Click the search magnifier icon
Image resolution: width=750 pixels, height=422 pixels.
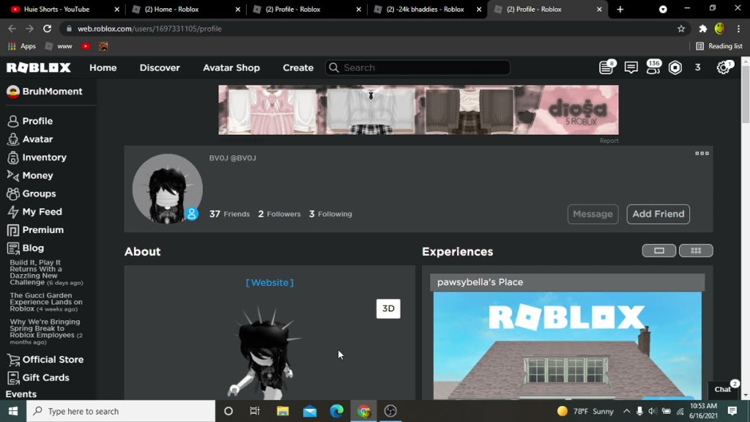pos(334,67)
